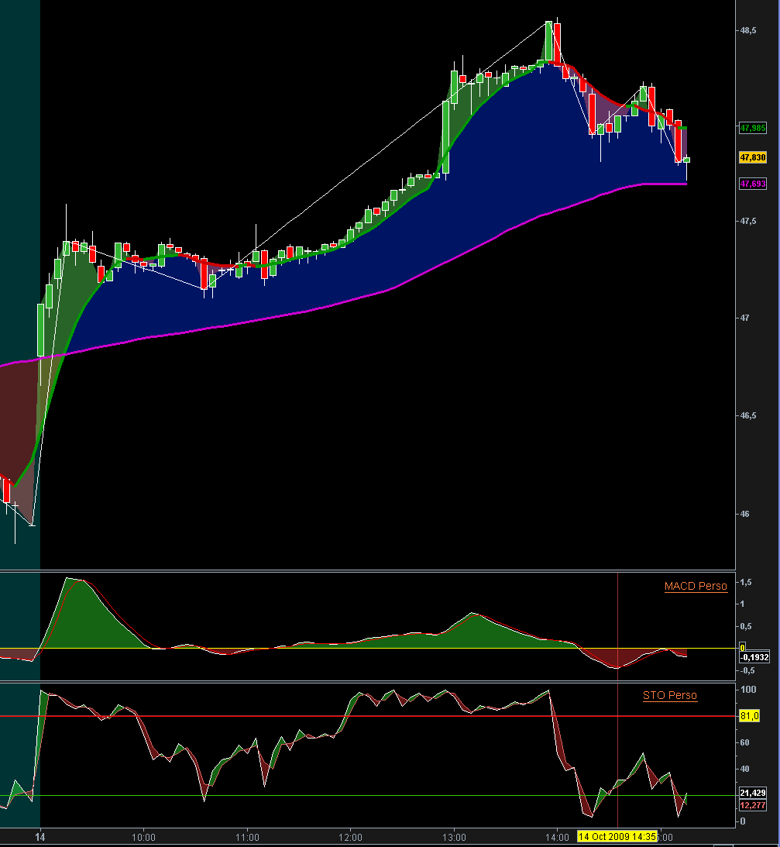This screenshot has width=780, height=847.
Task: Open the STO Perso indicator link
Action: pos(669,695)
